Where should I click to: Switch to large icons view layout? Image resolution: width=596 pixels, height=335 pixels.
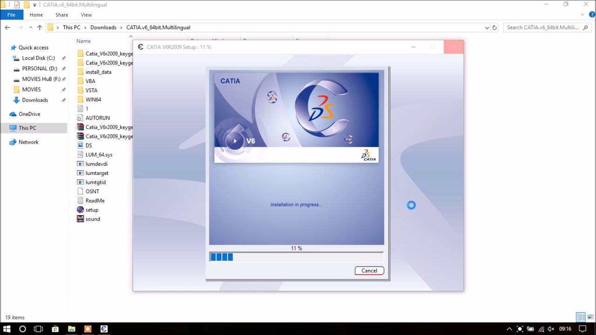coord(590,317)
